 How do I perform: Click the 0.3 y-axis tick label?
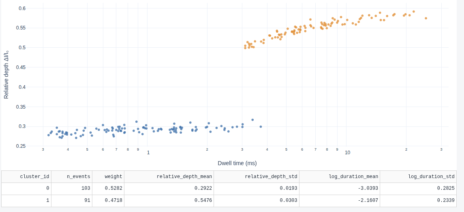[23, 126]
